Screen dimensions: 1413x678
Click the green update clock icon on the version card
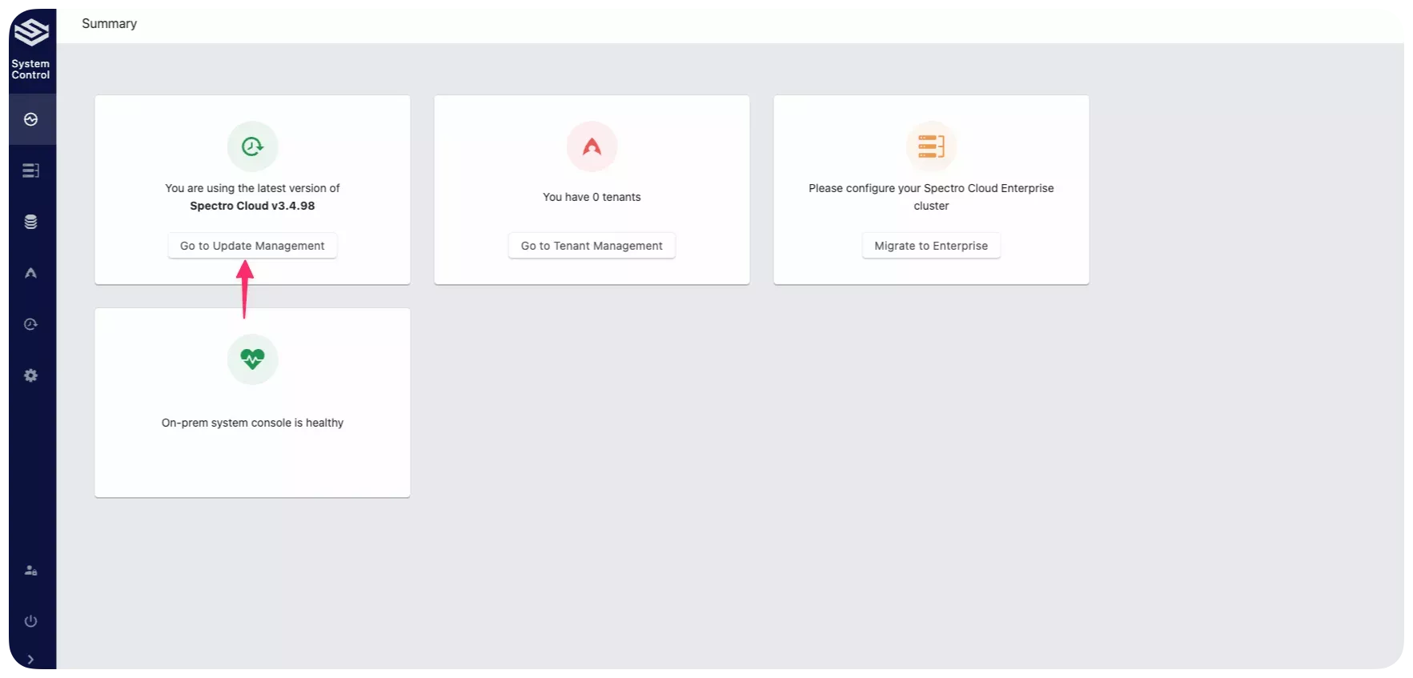(252, 146)
